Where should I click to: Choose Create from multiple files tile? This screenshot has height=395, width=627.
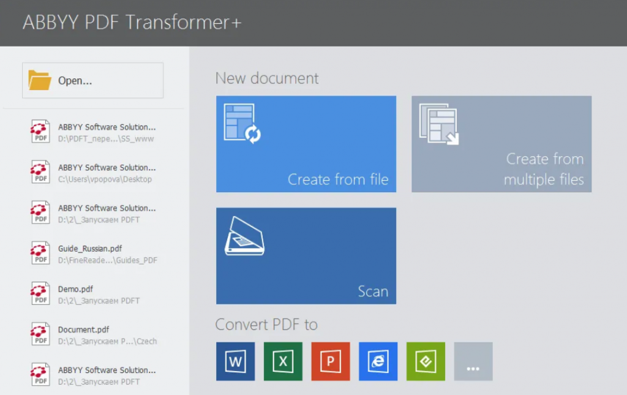tap(501, 144)
